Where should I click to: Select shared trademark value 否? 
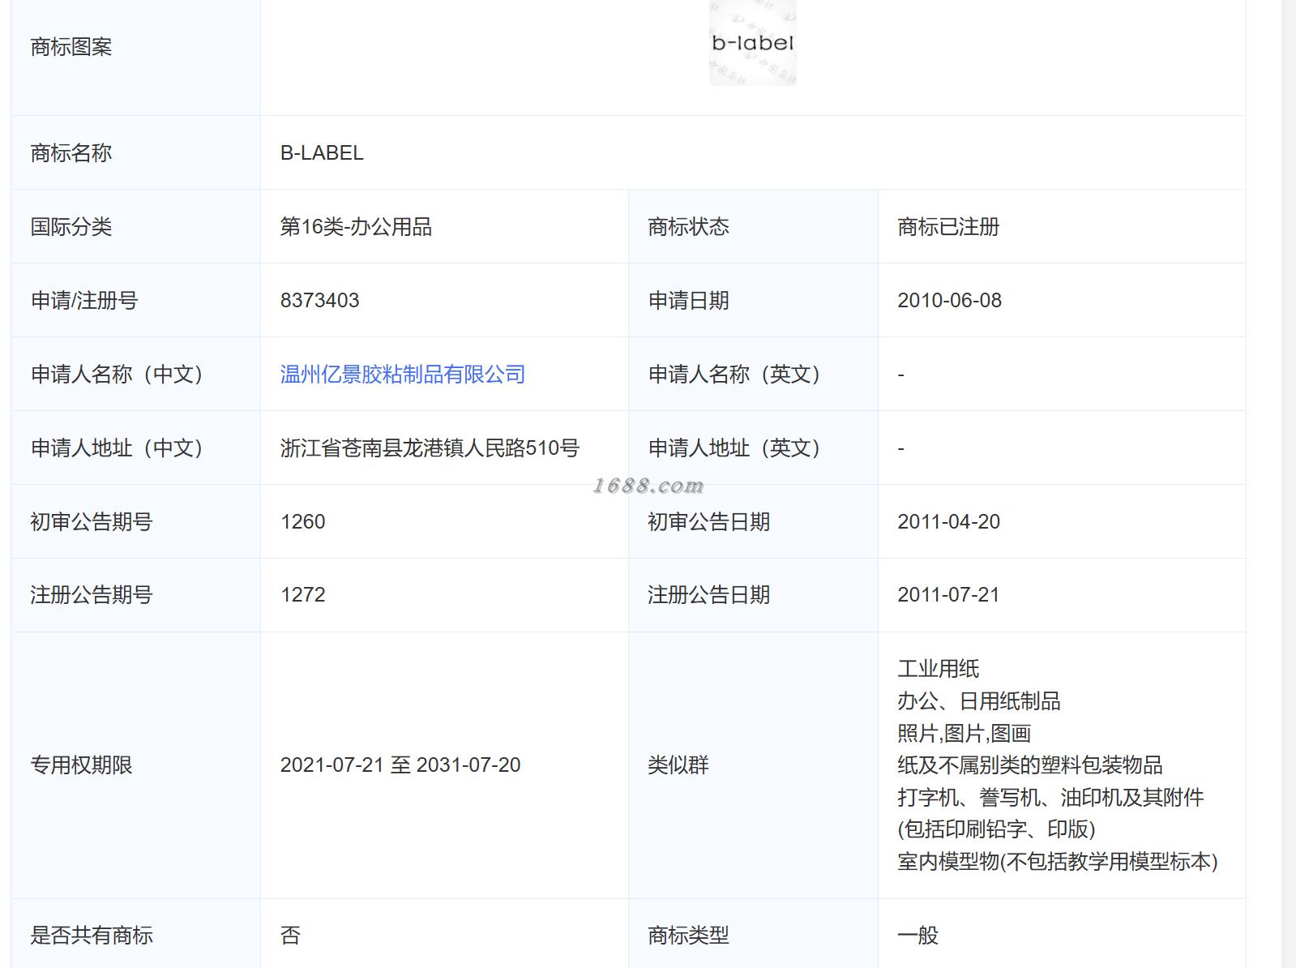click(290, 936)
